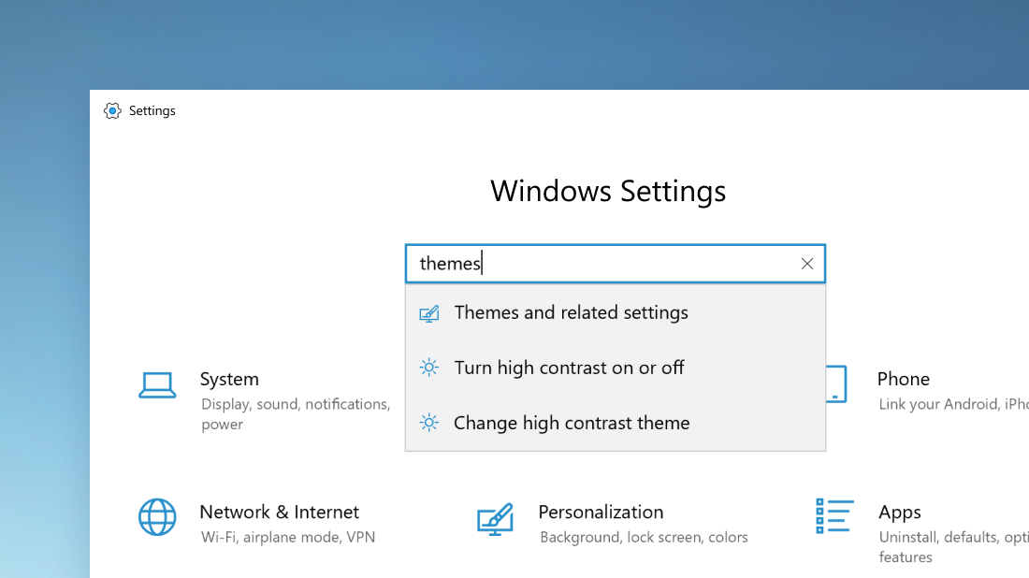Click icon beside Themes and related settings

point(429,313)
